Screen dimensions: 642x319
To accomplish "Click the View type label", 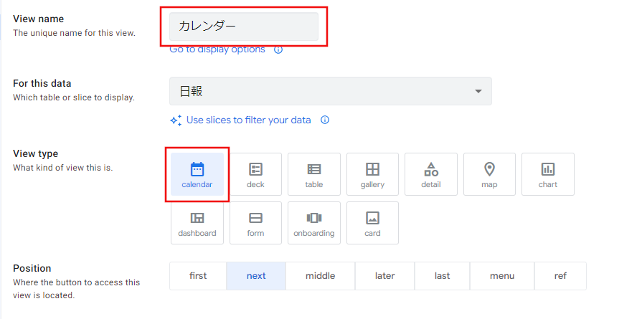I will pyautogui.click(x=36, y=154).
